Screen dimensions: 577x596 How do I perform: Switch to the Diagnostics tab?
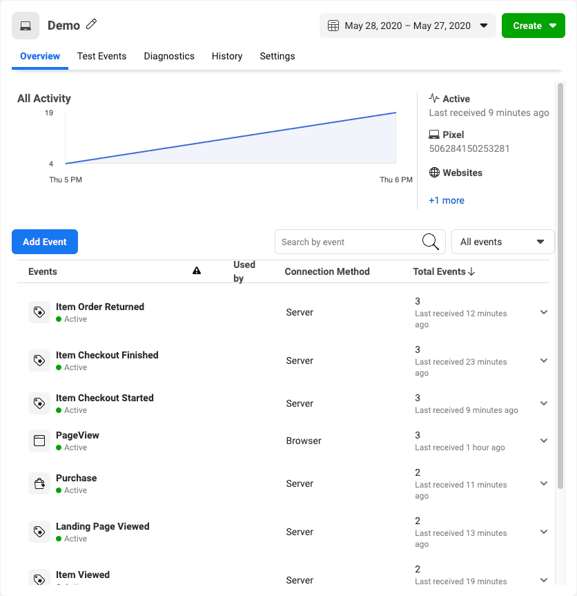169,56
